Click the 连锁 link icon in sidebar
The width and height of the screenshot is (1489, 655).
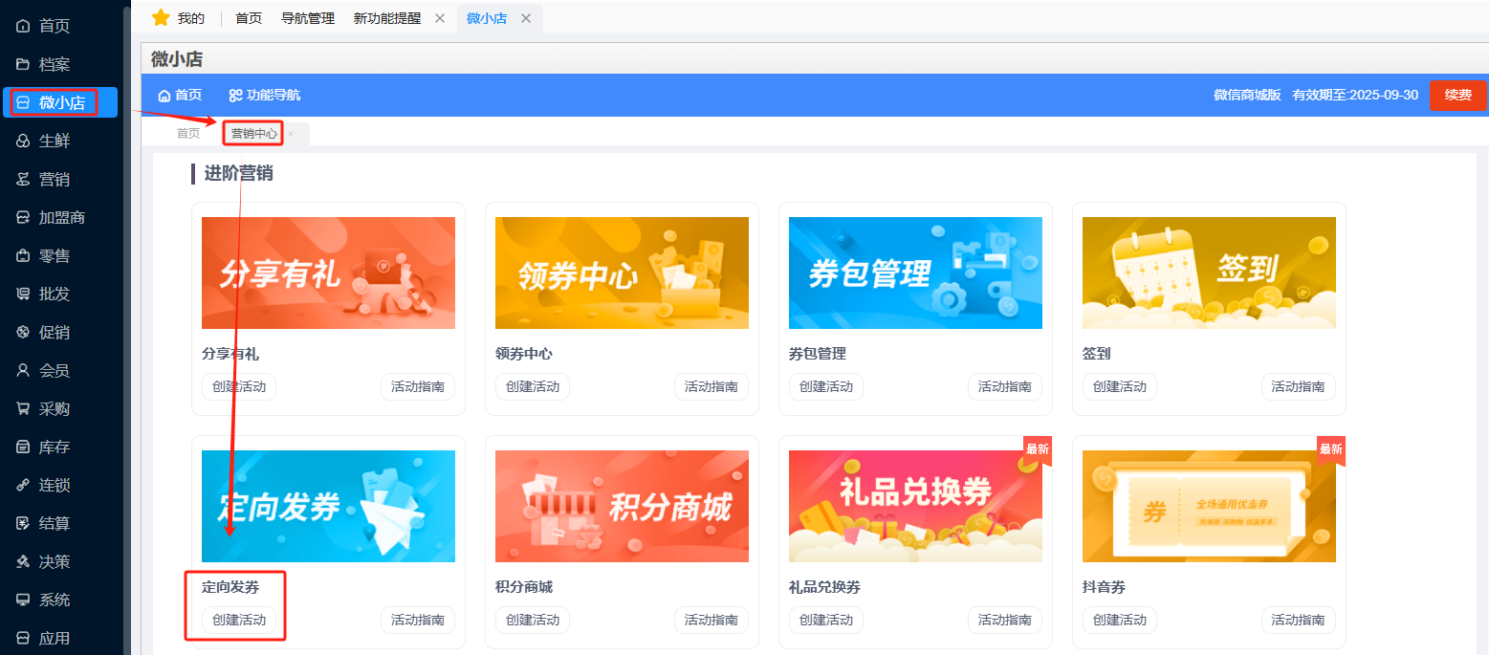tap(23, 486)
